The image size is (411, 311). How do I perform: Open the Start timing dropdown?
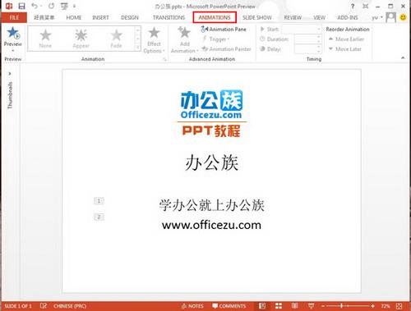302,29
